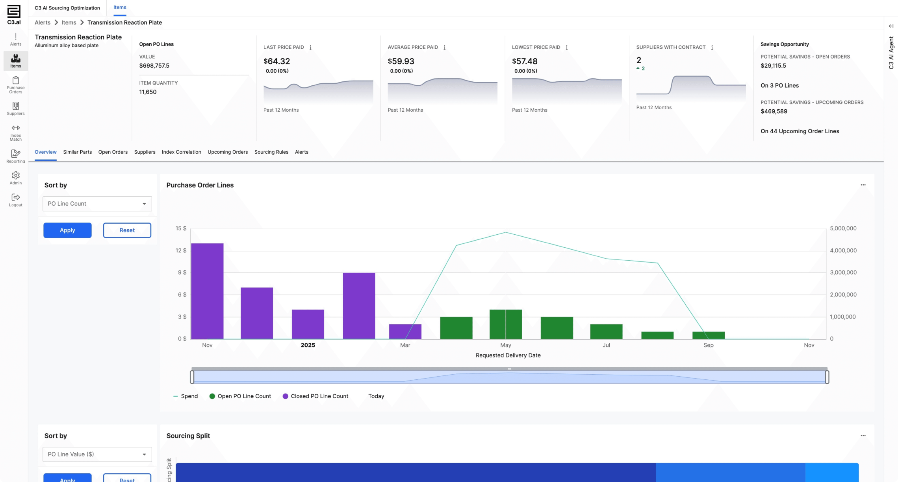Open Reporting in the sidebar
This screenshot has width=898, height=482.
click(16, 156)
